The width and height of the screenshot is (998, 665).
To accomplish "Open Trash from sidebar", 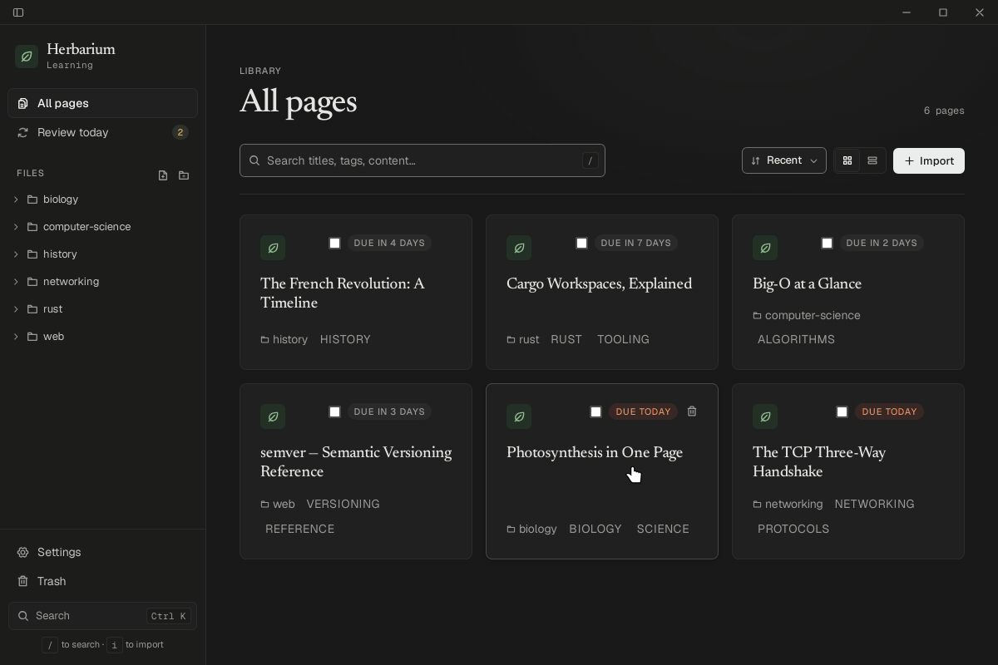I will (102, 581).
